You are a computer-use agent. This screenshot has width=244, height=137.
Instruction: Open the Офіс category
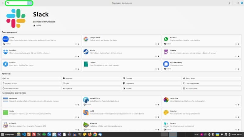91,83
